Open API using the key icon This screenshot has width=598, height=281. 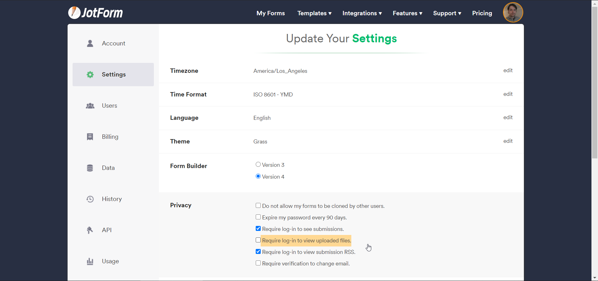point(90,230)
